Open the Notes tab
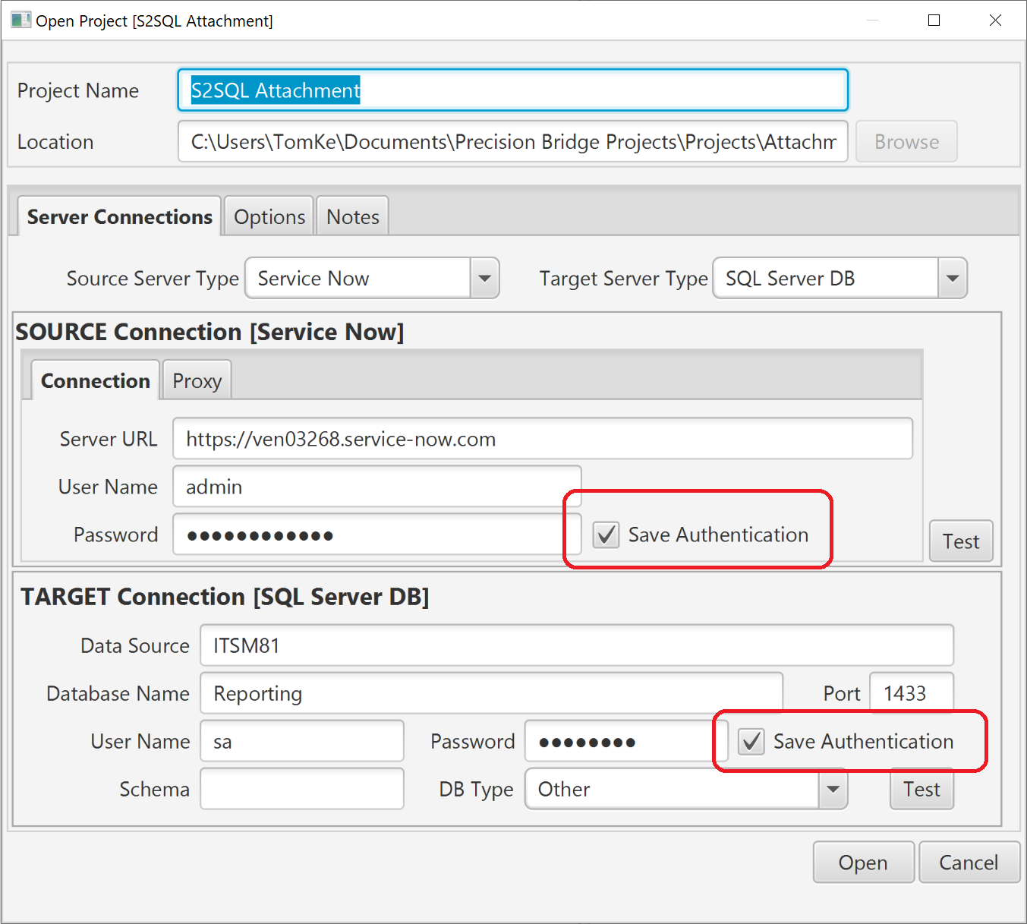 click(x=352, y=216)
